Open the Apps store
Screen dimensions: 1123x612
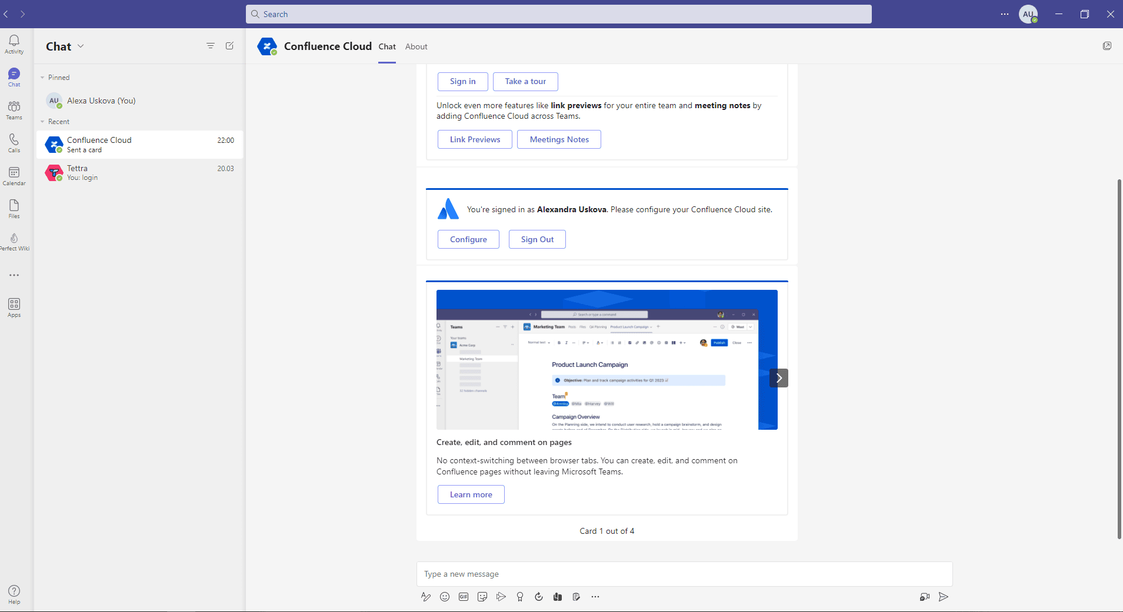click(14, 307)
